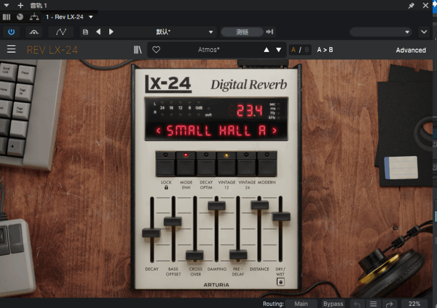Select previous algorithm with left red arrow
The height and width of the screenshot is (308, 437).
point(158,130)
